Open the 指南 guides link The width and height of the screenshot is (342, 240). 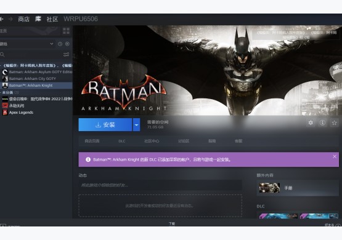point(212,141)
